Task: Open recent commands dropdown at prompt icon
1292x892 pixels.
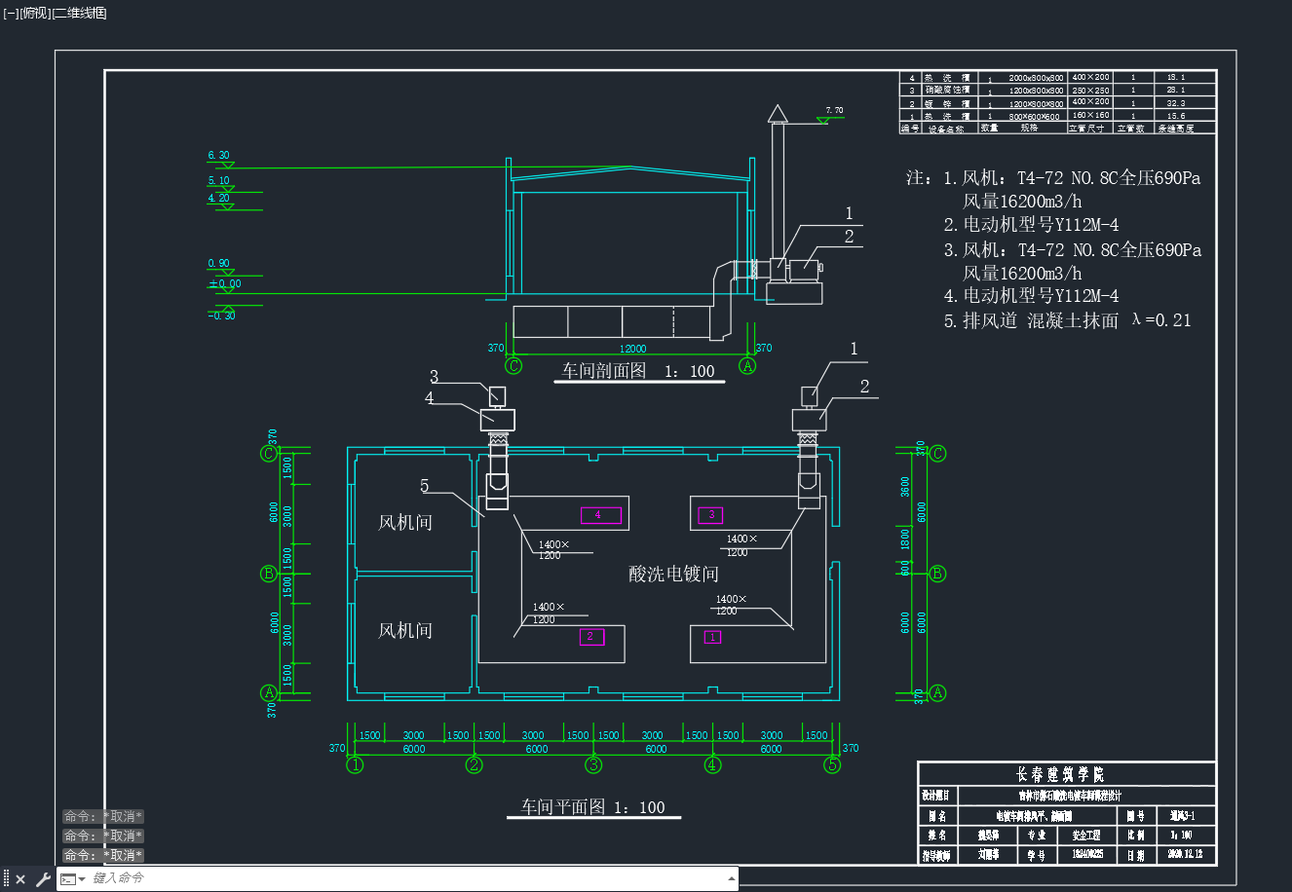Action: [x=73, y=879]
